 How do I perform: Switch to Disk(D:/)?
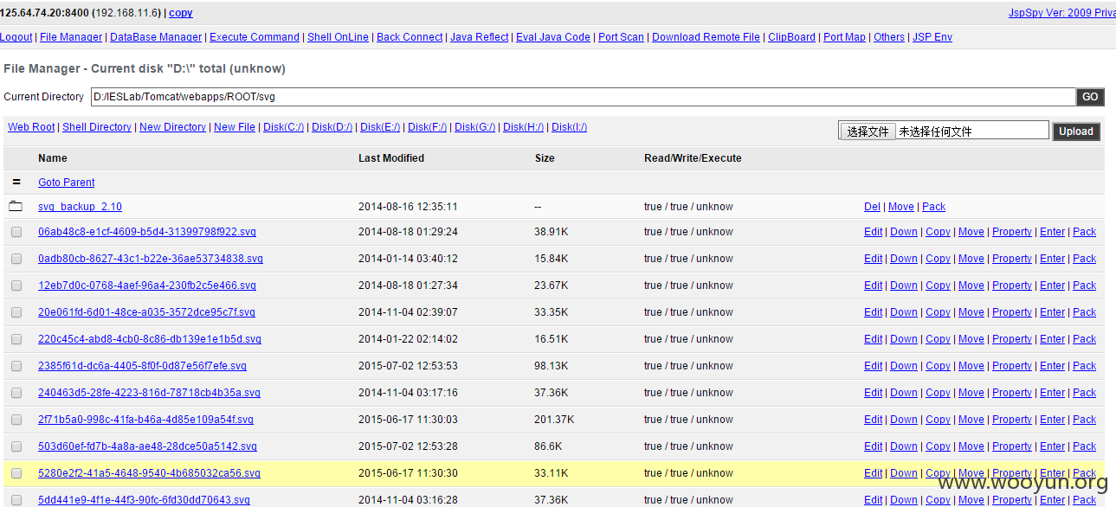pyautogui.click(x=332, y=127)
